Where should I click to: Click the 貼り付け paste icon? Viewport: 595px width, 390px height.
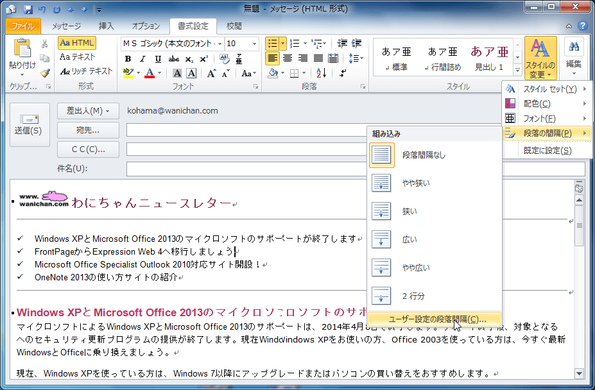[x=22, y=49]
